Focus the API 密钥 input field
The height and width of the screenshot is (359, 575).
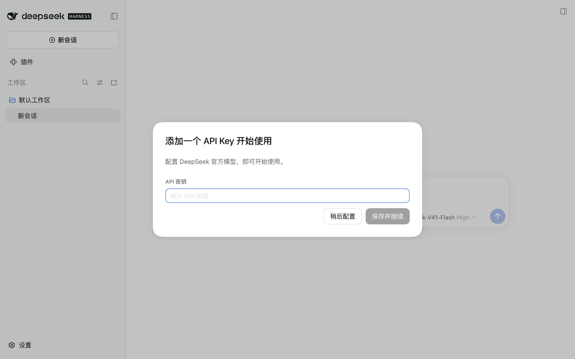coord(287,196)
